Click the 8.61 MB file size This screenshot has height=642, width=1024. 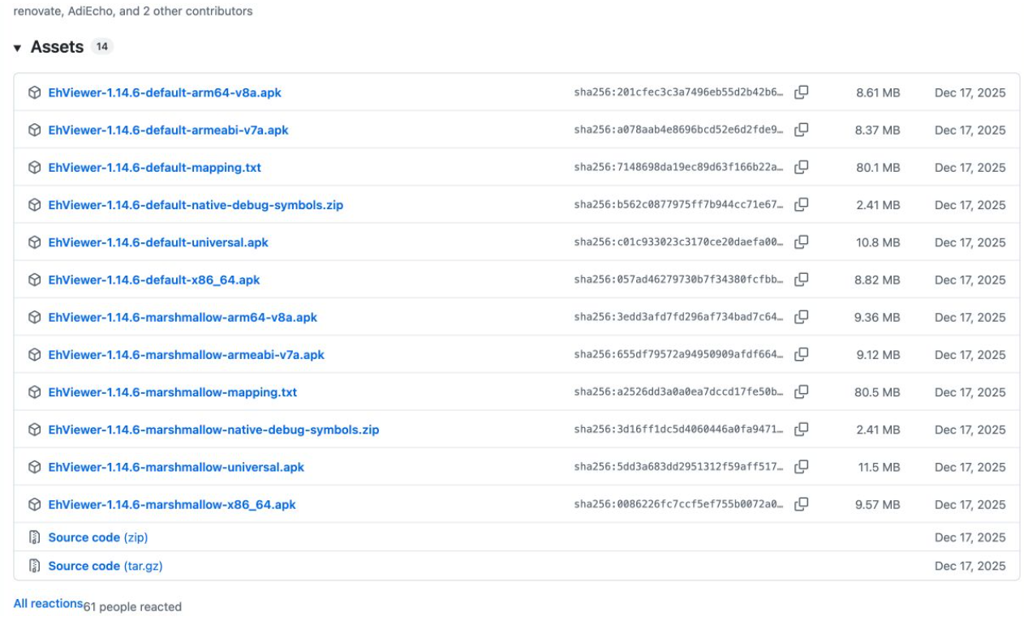click(x=878, y=92)
